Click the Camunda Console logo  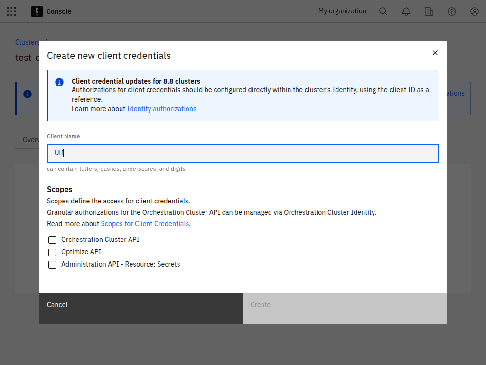coord(37,11)
